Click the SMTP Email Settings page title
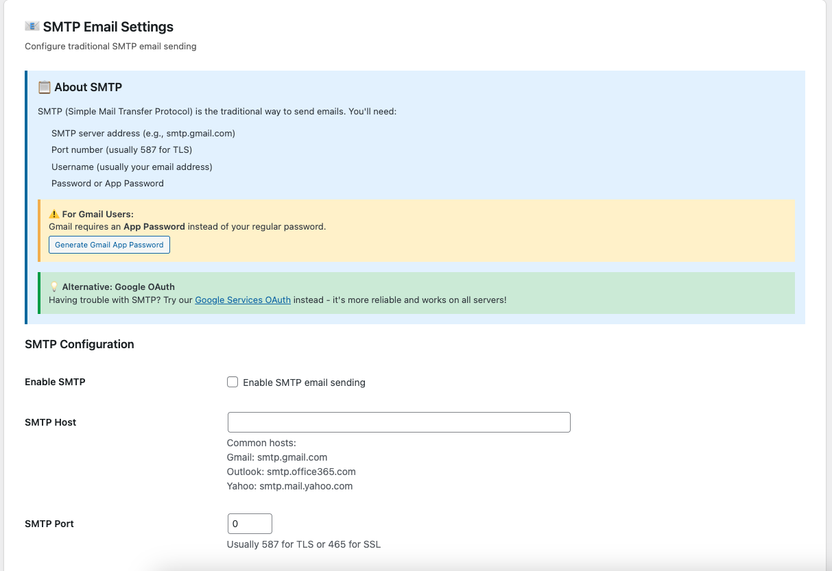832x571 pixels. (108, 27)
